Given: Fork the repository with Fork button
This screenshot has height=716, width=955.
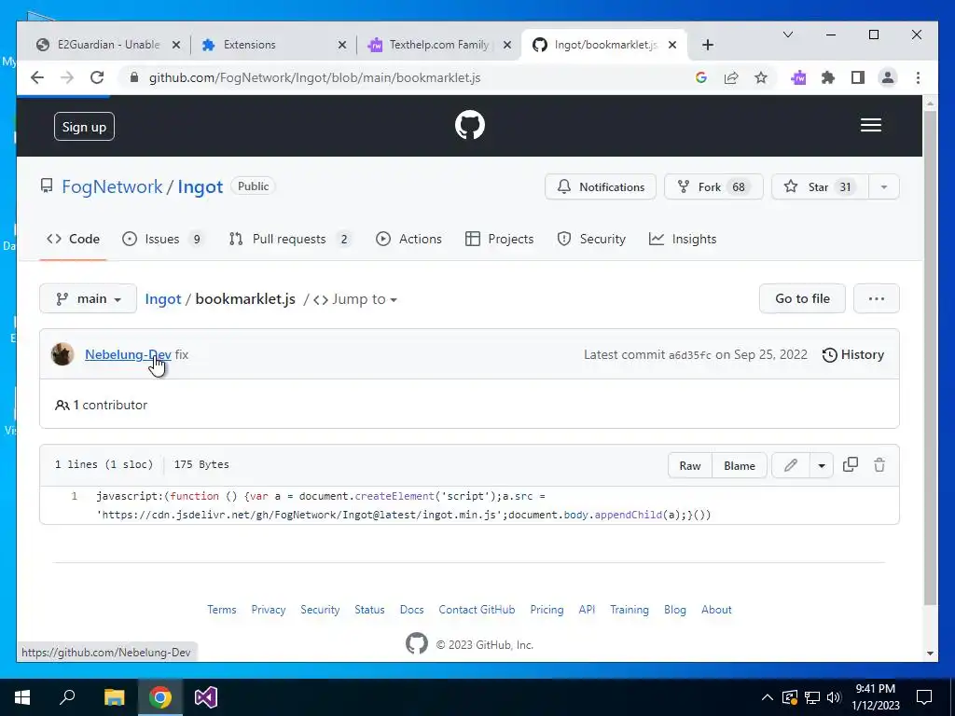Looking at the screenshot, I should [x=713, y=186].
